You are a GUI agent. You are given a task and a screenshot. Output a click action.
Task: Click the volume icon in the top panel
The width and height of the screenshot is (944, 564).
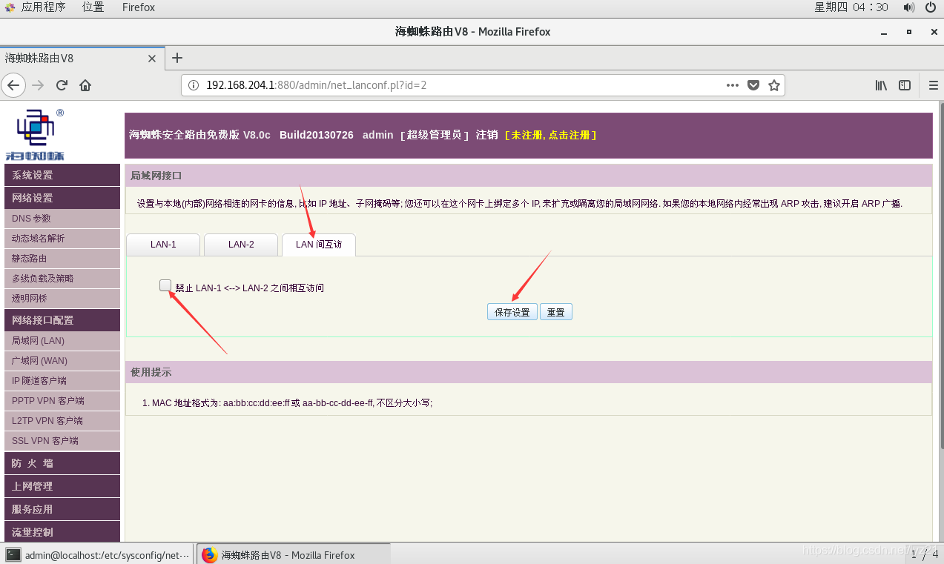(908, 7)
